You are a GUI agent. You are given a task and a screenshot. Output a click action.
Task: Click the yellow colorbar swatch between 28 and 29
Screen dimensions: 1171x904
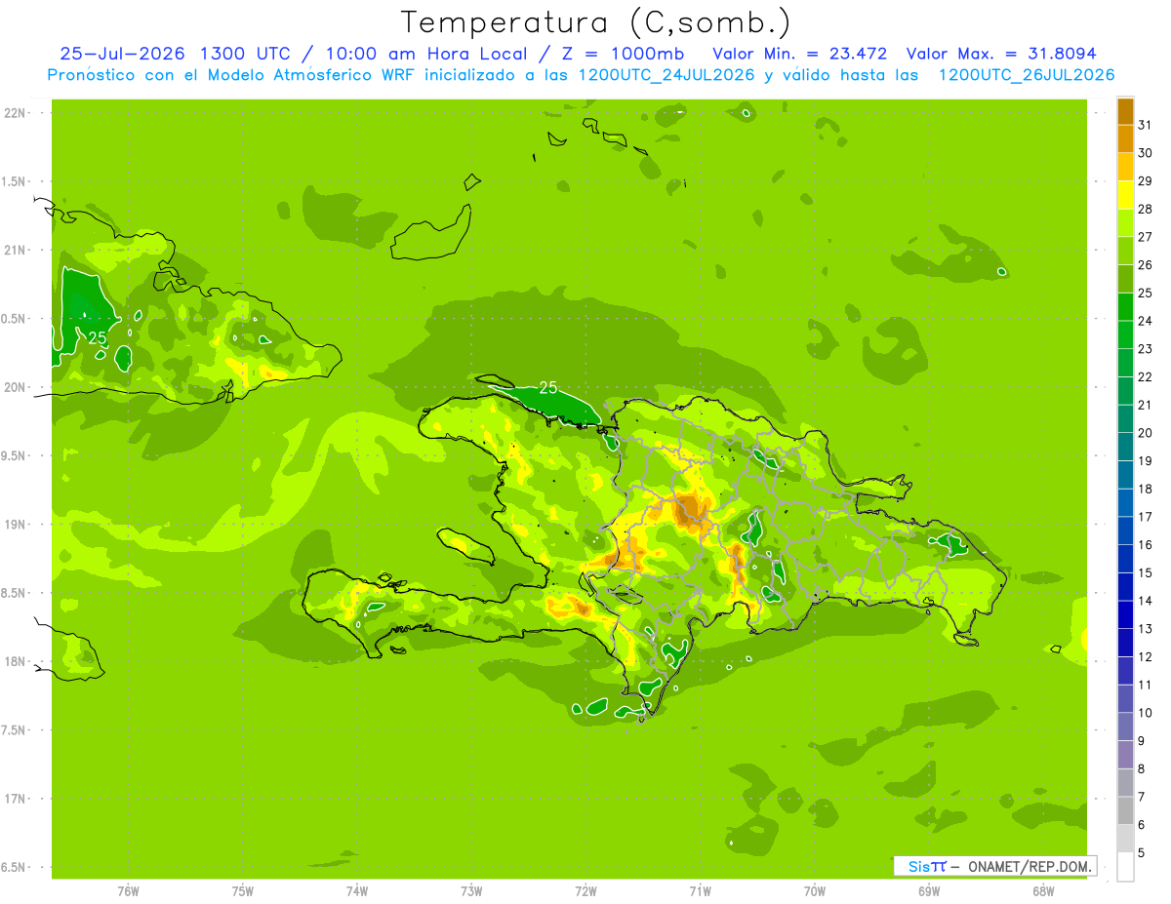[x=1125, y=195]
